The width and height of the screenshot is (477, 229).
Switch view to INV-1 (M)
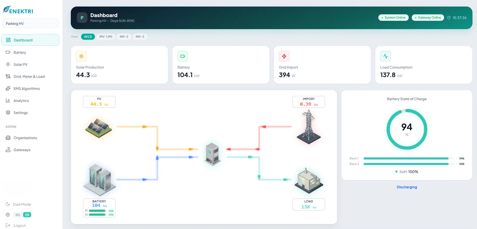106,37
